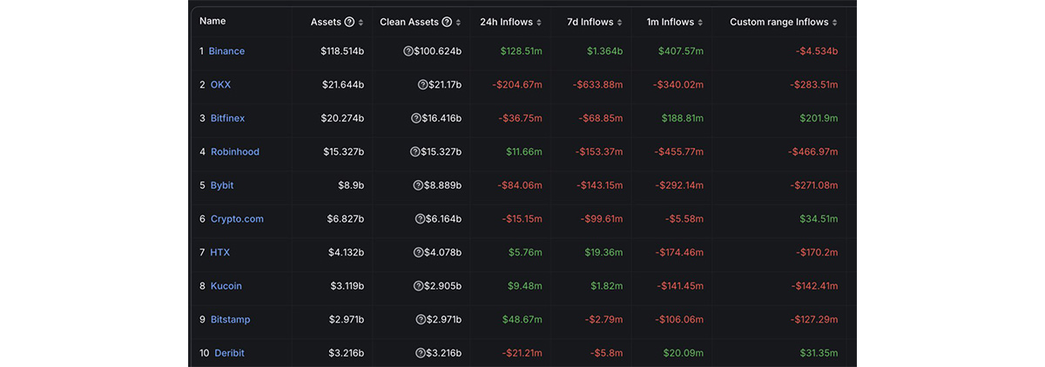Select OKX assets value $21.644b
The image size is (1045, 367).
(x=345, y=84)
